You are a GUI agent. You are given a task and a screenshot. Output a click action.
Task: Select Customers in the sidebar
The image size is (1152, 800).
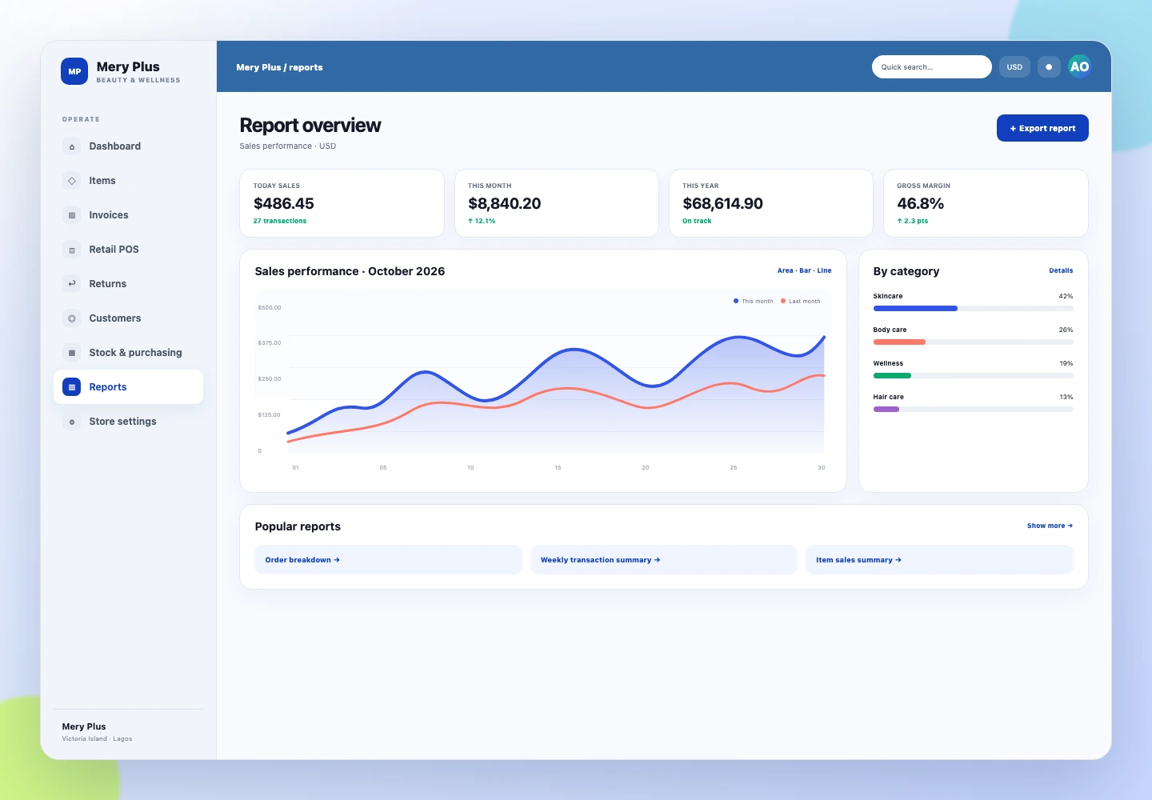coord(128,318)
